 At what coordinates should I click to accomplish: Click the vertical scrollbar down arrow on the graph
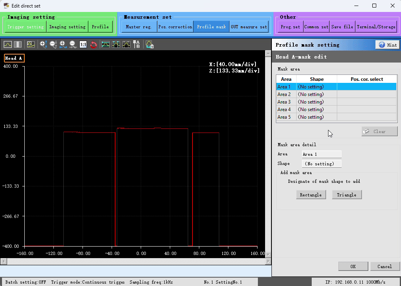tap(268, 255)
